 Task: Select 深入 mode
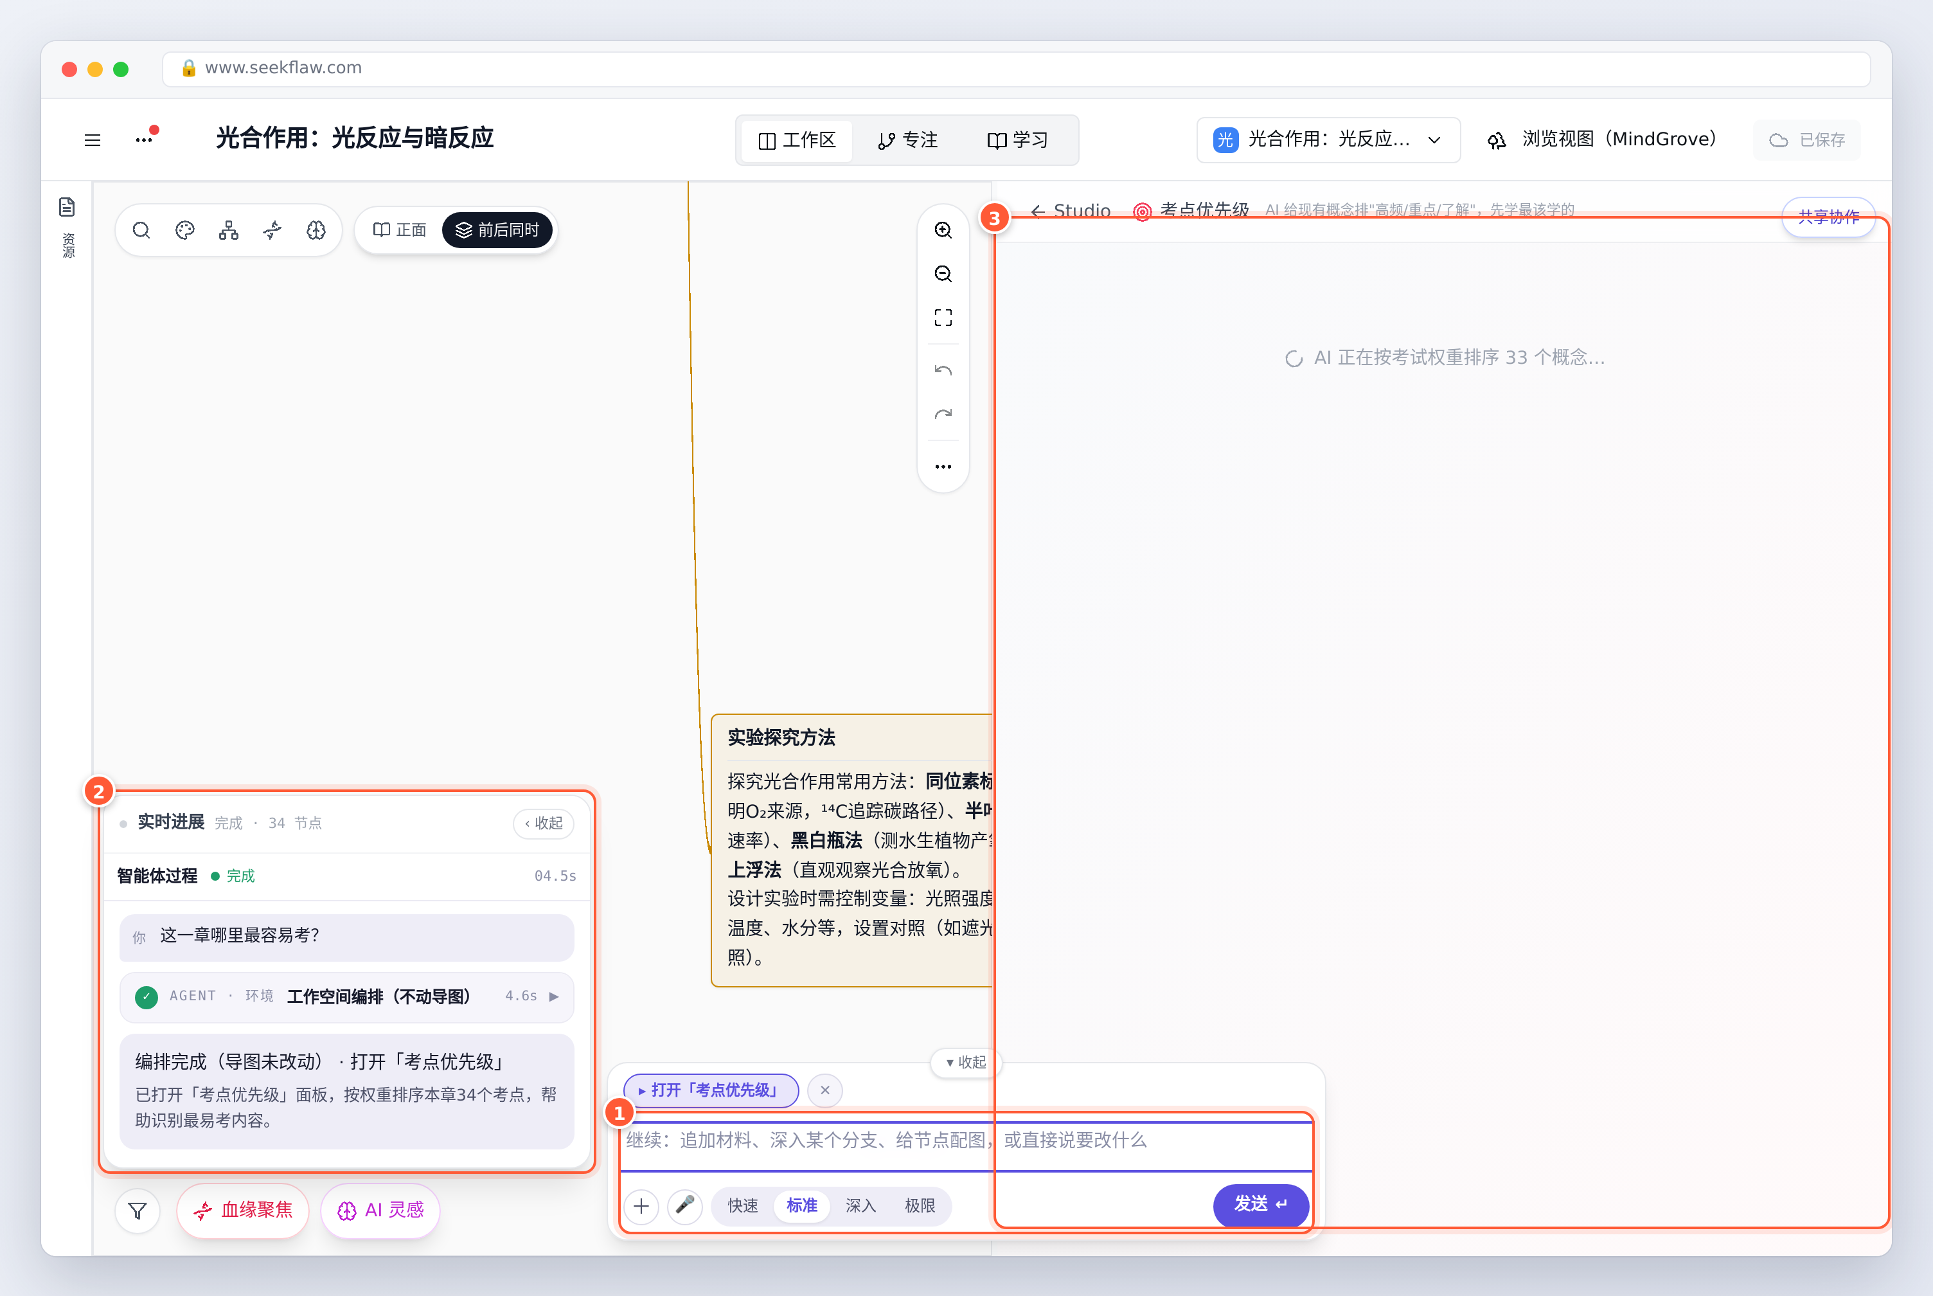click(x=860, y=1206)
